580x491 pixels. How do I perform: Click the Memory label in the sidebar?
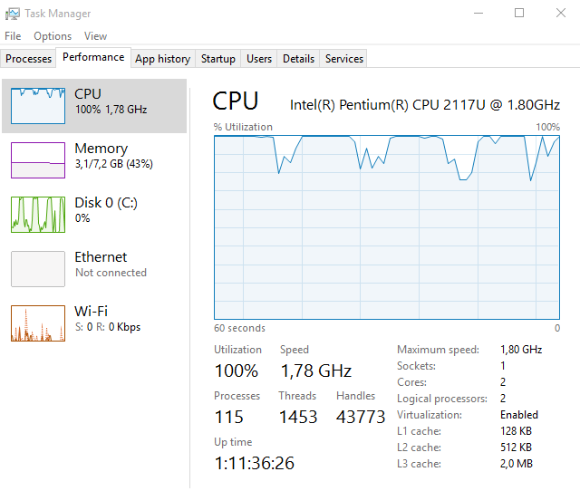[x=101, y=149]
